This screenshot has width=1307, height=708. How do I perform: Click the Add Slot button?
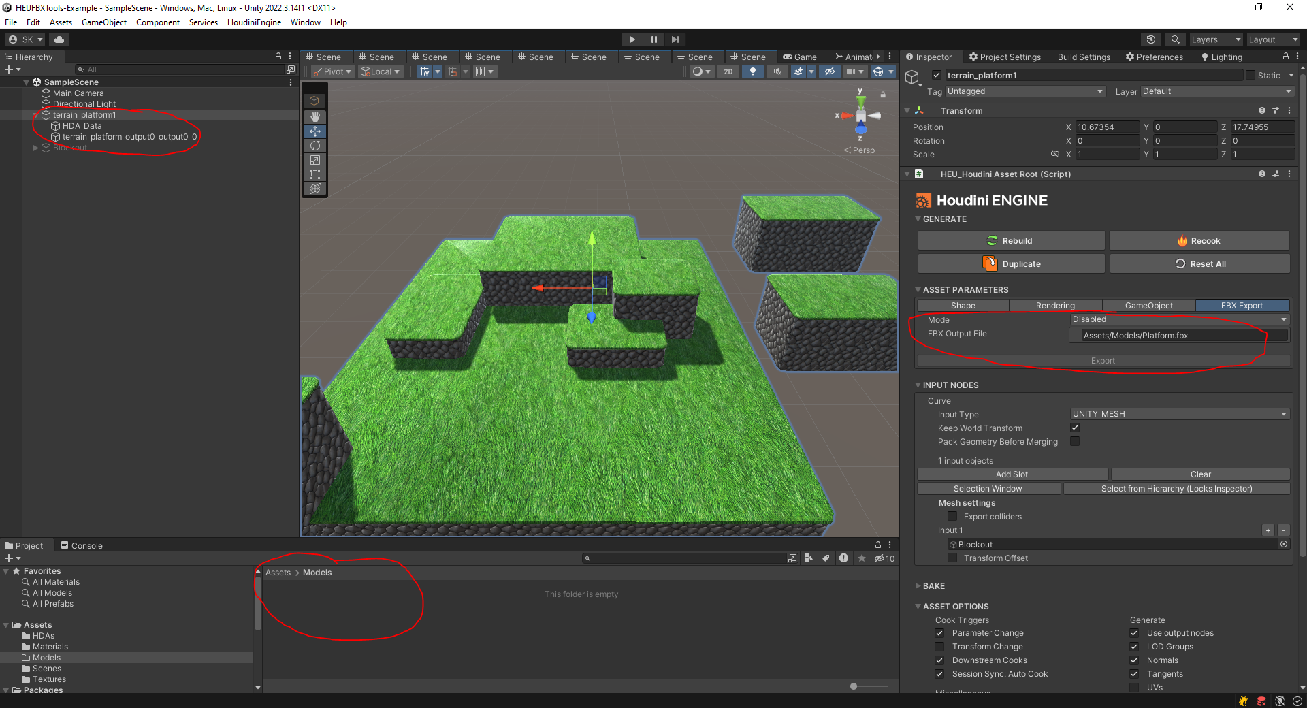click(x=1012, y=474)
